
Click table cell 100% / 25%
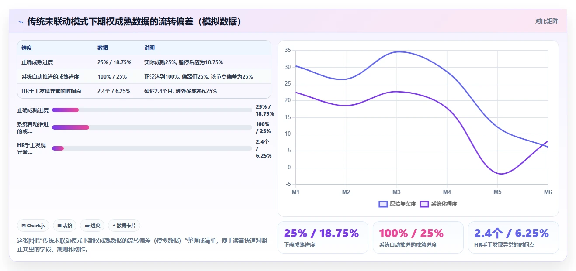tap(112, 77)
